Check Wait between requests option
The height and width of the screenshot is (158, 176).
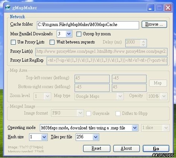pos(52,42)
